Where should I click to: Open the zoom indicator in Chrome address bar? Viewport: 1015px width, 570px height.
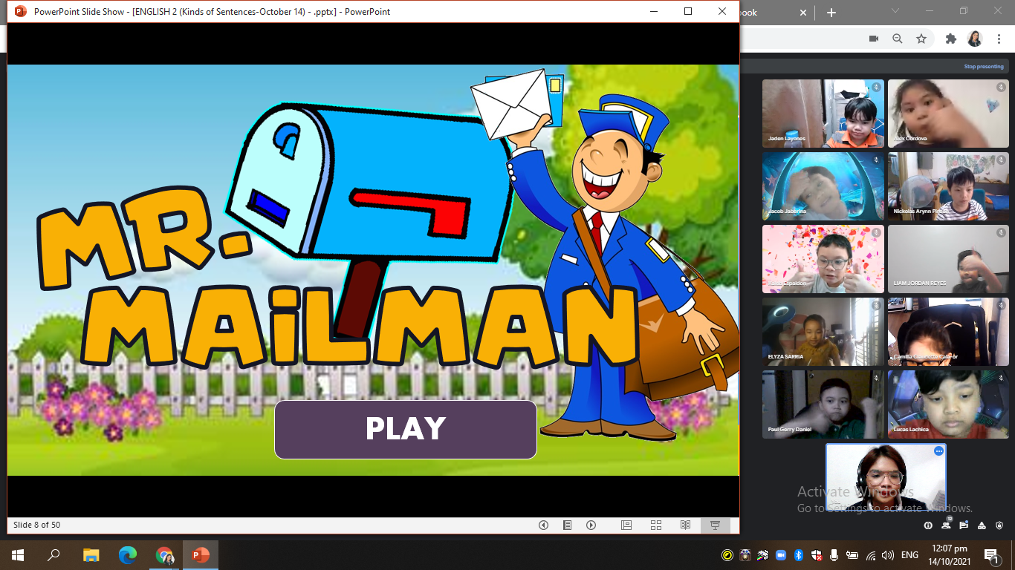click(x=898, y=39)
